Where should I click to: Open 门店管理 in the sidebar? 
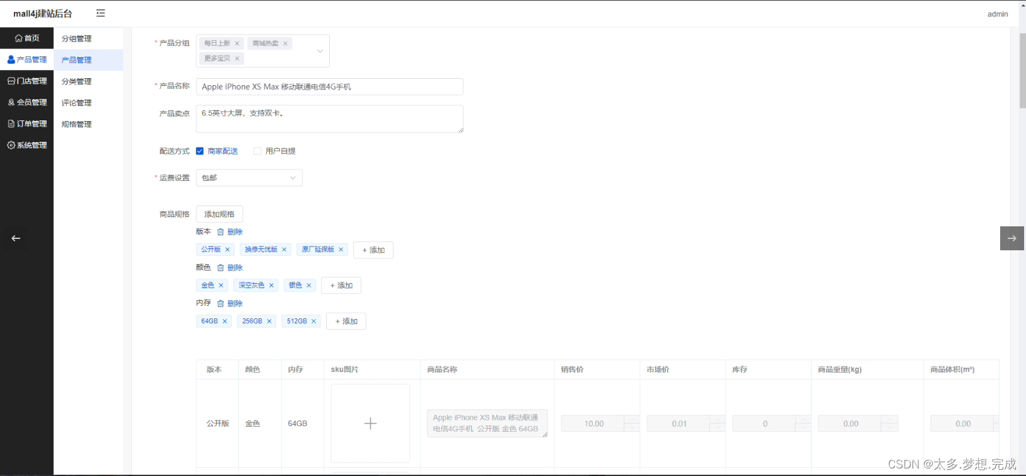[26, 81]
